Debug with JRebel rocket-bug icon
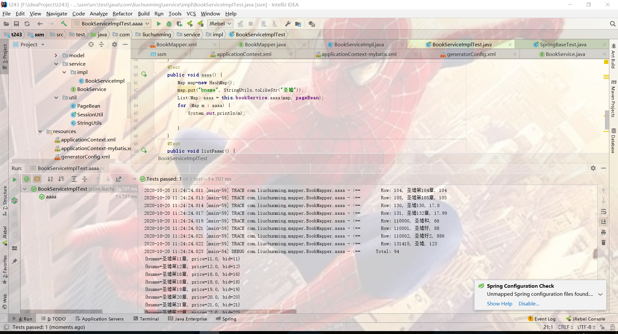 pyautogui.click(x=201, y=24)
